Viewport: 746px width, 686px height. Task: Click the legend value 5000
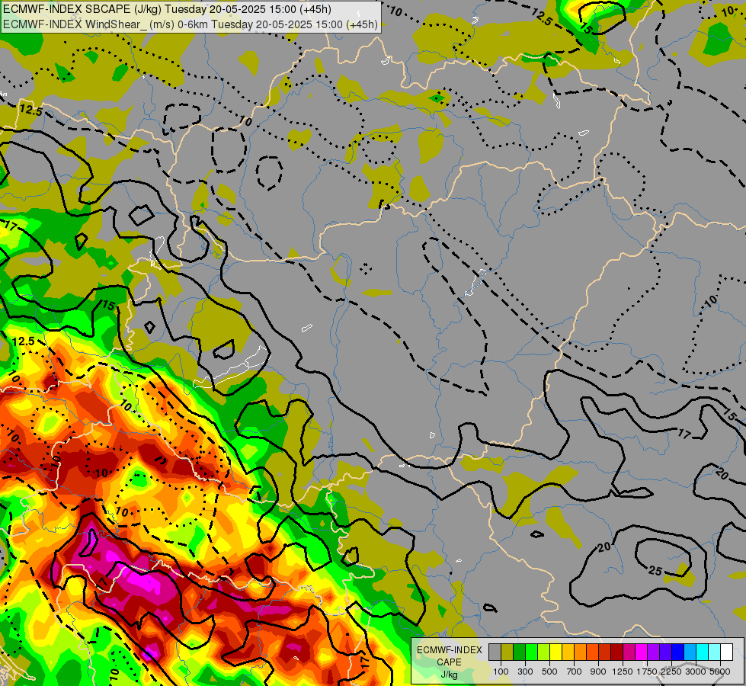point(720,672)
